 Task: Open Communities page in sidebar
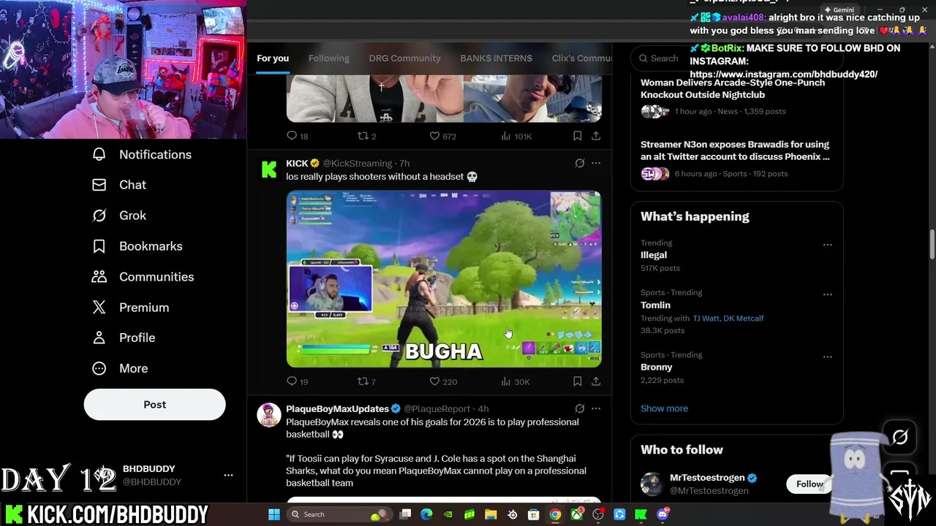pos(143,277)
